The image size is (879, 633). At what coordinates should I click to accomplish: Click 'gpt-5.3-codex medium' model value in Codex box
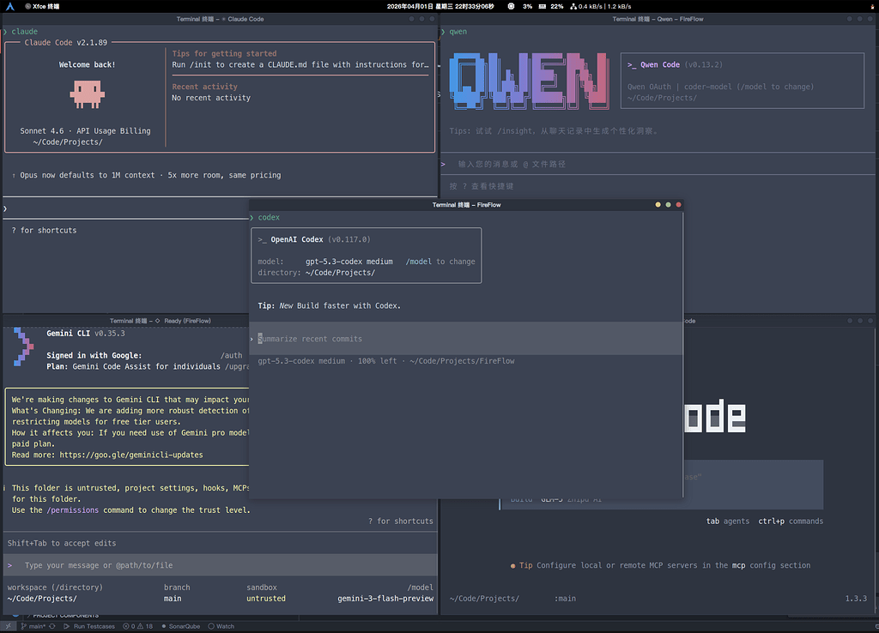[349, 261]
